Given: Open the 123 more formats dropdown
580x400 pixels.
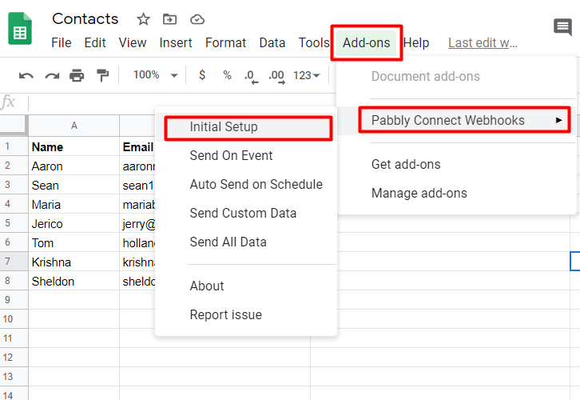Looking at the screenshot, I should point(306,75).
